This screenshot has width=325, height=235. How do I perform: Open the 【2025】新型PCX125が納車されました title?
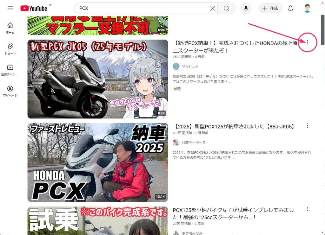(x=234, y=126)
